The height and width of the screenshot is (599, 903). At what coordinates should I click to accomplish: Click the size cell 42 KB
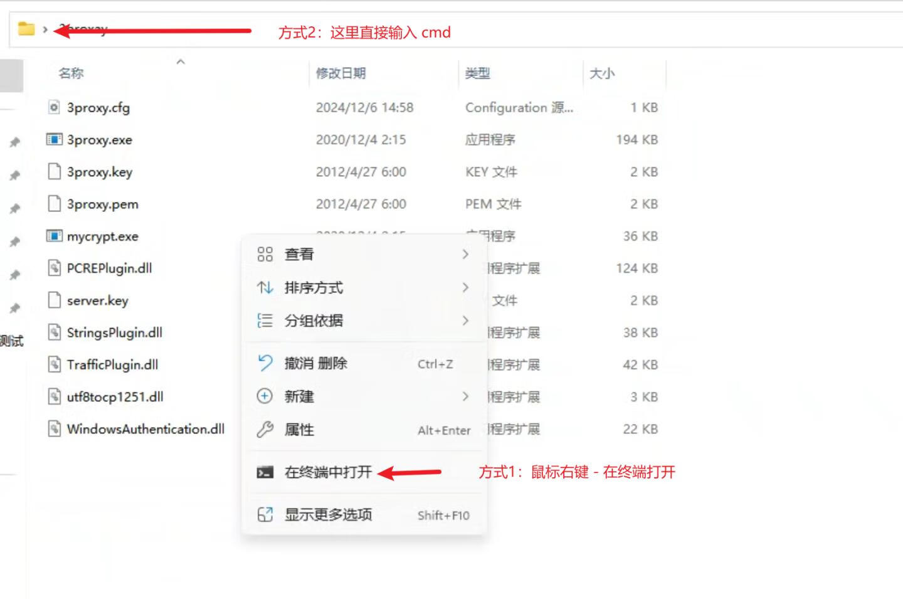(x=640, y=364)
